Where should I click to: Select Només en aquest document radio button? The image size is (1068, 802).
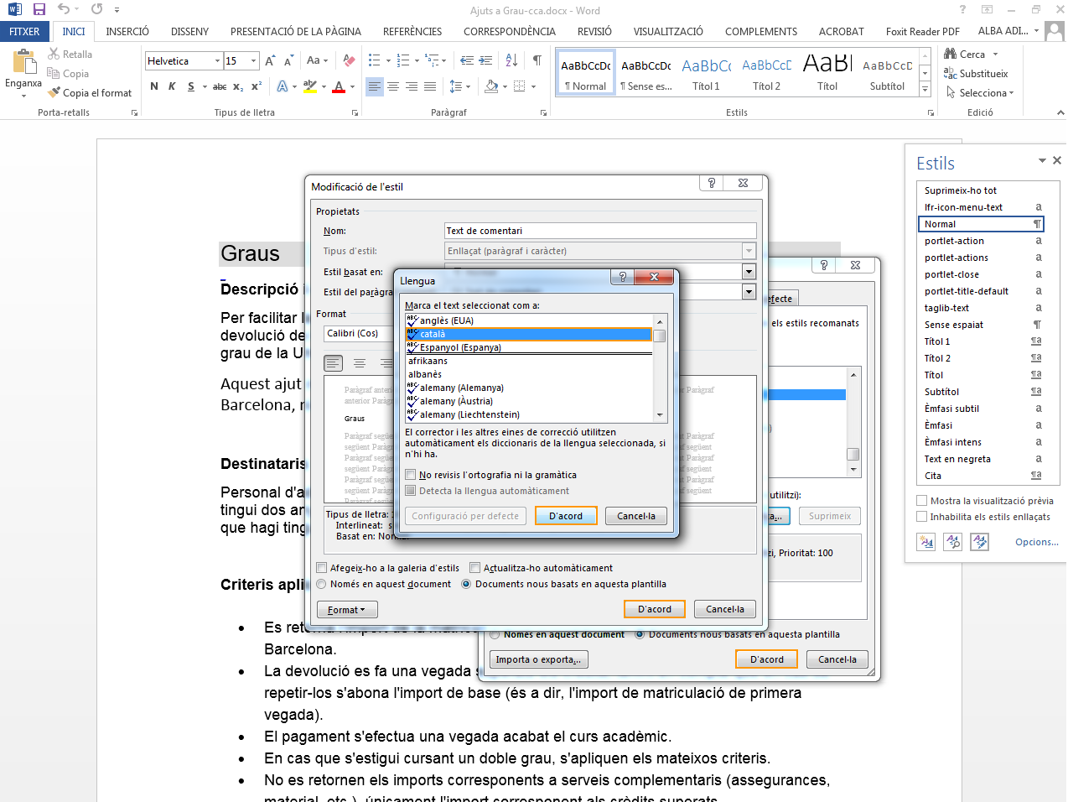point(322,584)
